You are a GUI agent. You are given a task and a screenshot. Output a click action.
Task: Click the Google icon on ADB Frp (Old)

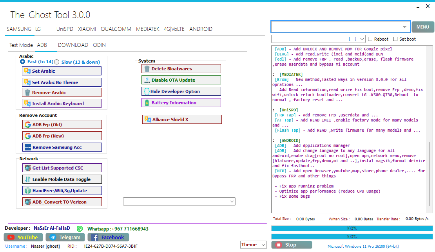coord(28,125)
